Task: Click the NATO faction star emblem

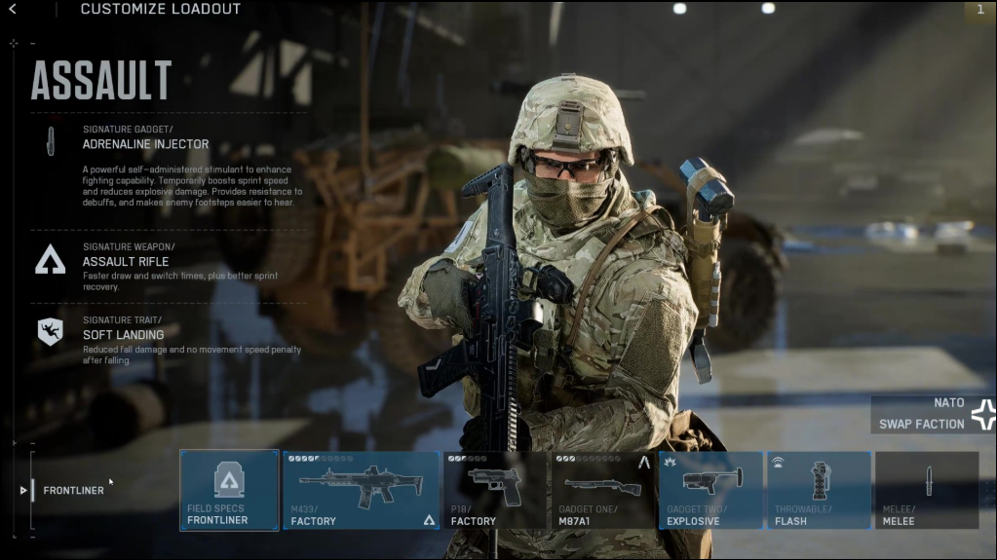Action: coord(983,415)
